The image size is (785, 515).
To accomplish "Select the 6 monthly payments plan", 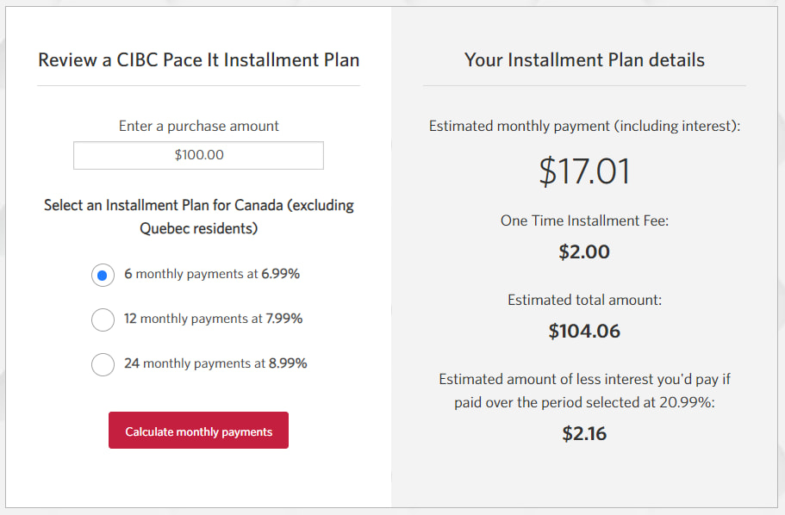I will point(103,275).
